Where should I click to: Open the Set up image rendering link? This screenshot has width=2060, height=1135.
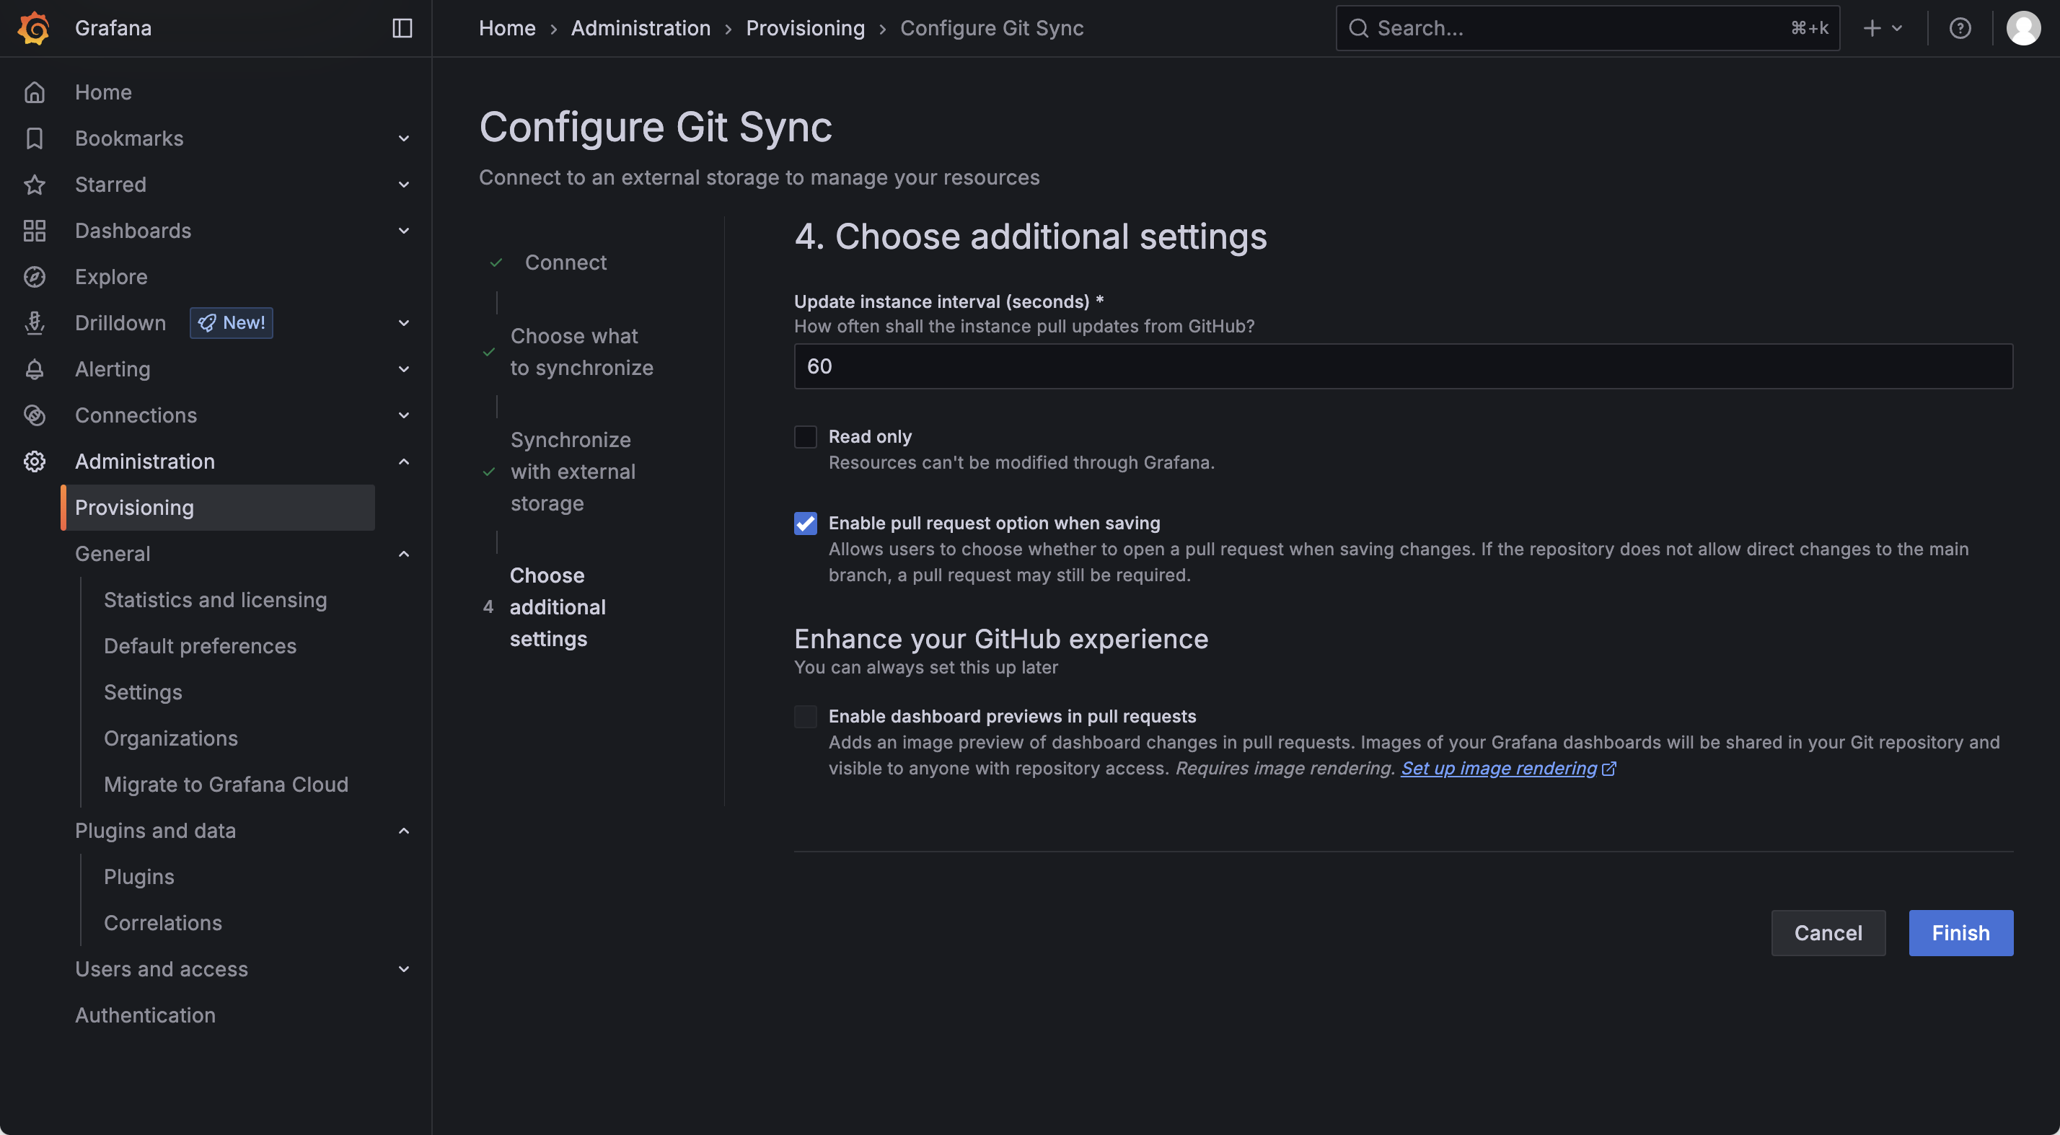(x=1499, y=768)
